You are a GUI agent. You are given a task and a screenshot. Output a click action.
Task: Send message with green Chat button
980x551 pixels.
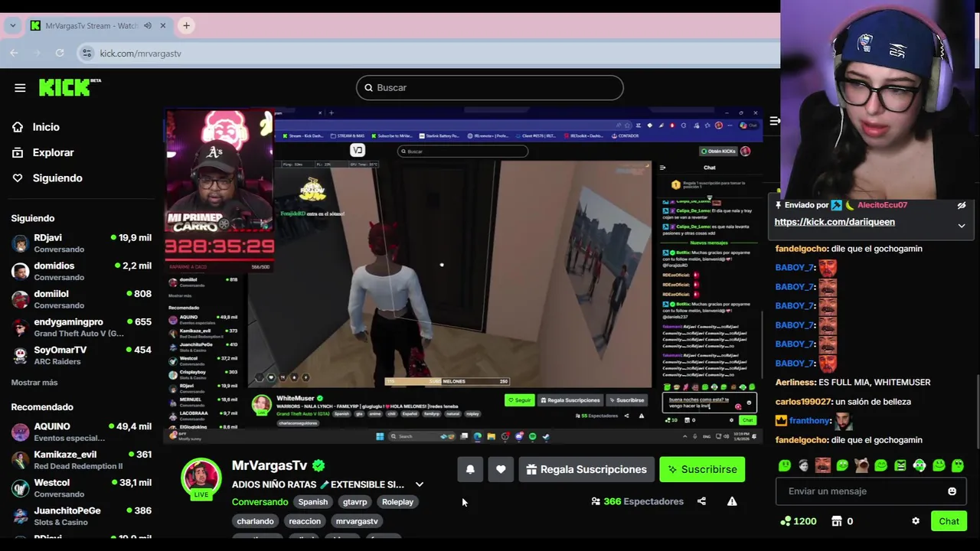pos(949,521)
